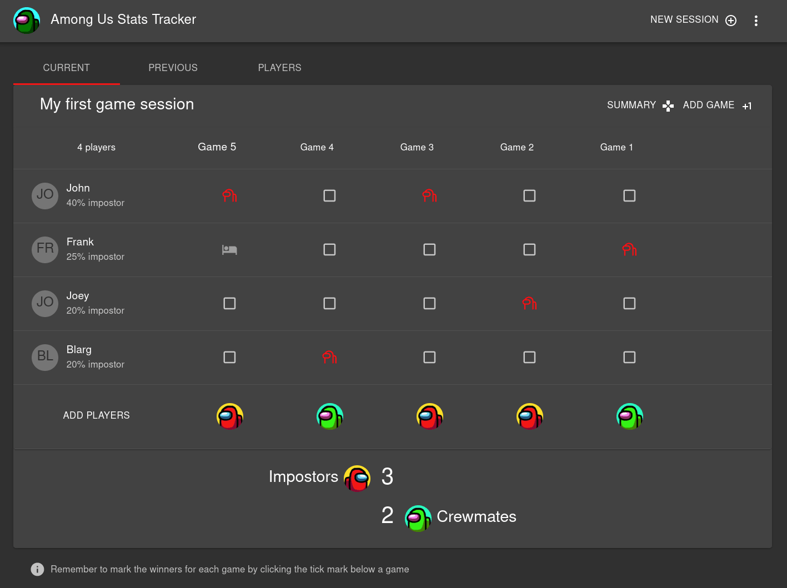Click the Game 3 column header
The height and width of the screenshot is (588, 787).
pos(417,147)
